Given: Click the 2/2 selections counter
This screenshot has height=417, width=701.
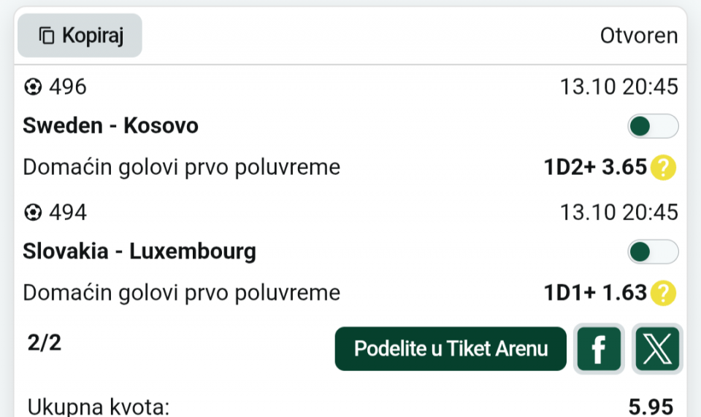Looking at the screenshot, I should (45, 343).
